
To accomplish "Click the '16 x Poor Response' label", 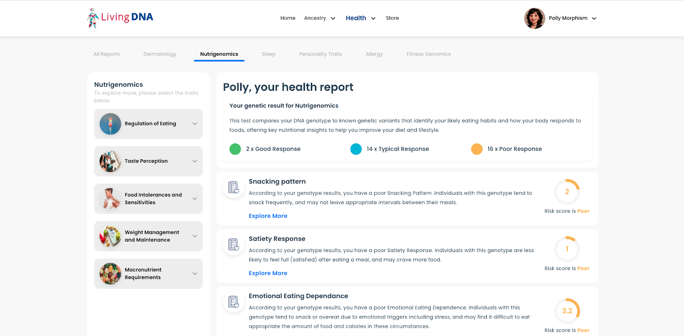I will 515,149.
